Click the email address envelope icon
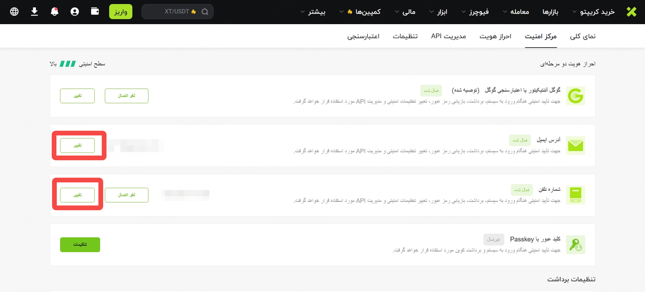This screenshot has height=292, width=645. (x=575, y=145)
